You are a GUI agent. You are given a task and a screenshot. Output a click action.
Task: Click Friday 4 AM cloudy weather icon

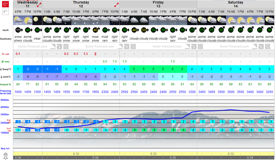coord(134,20)
